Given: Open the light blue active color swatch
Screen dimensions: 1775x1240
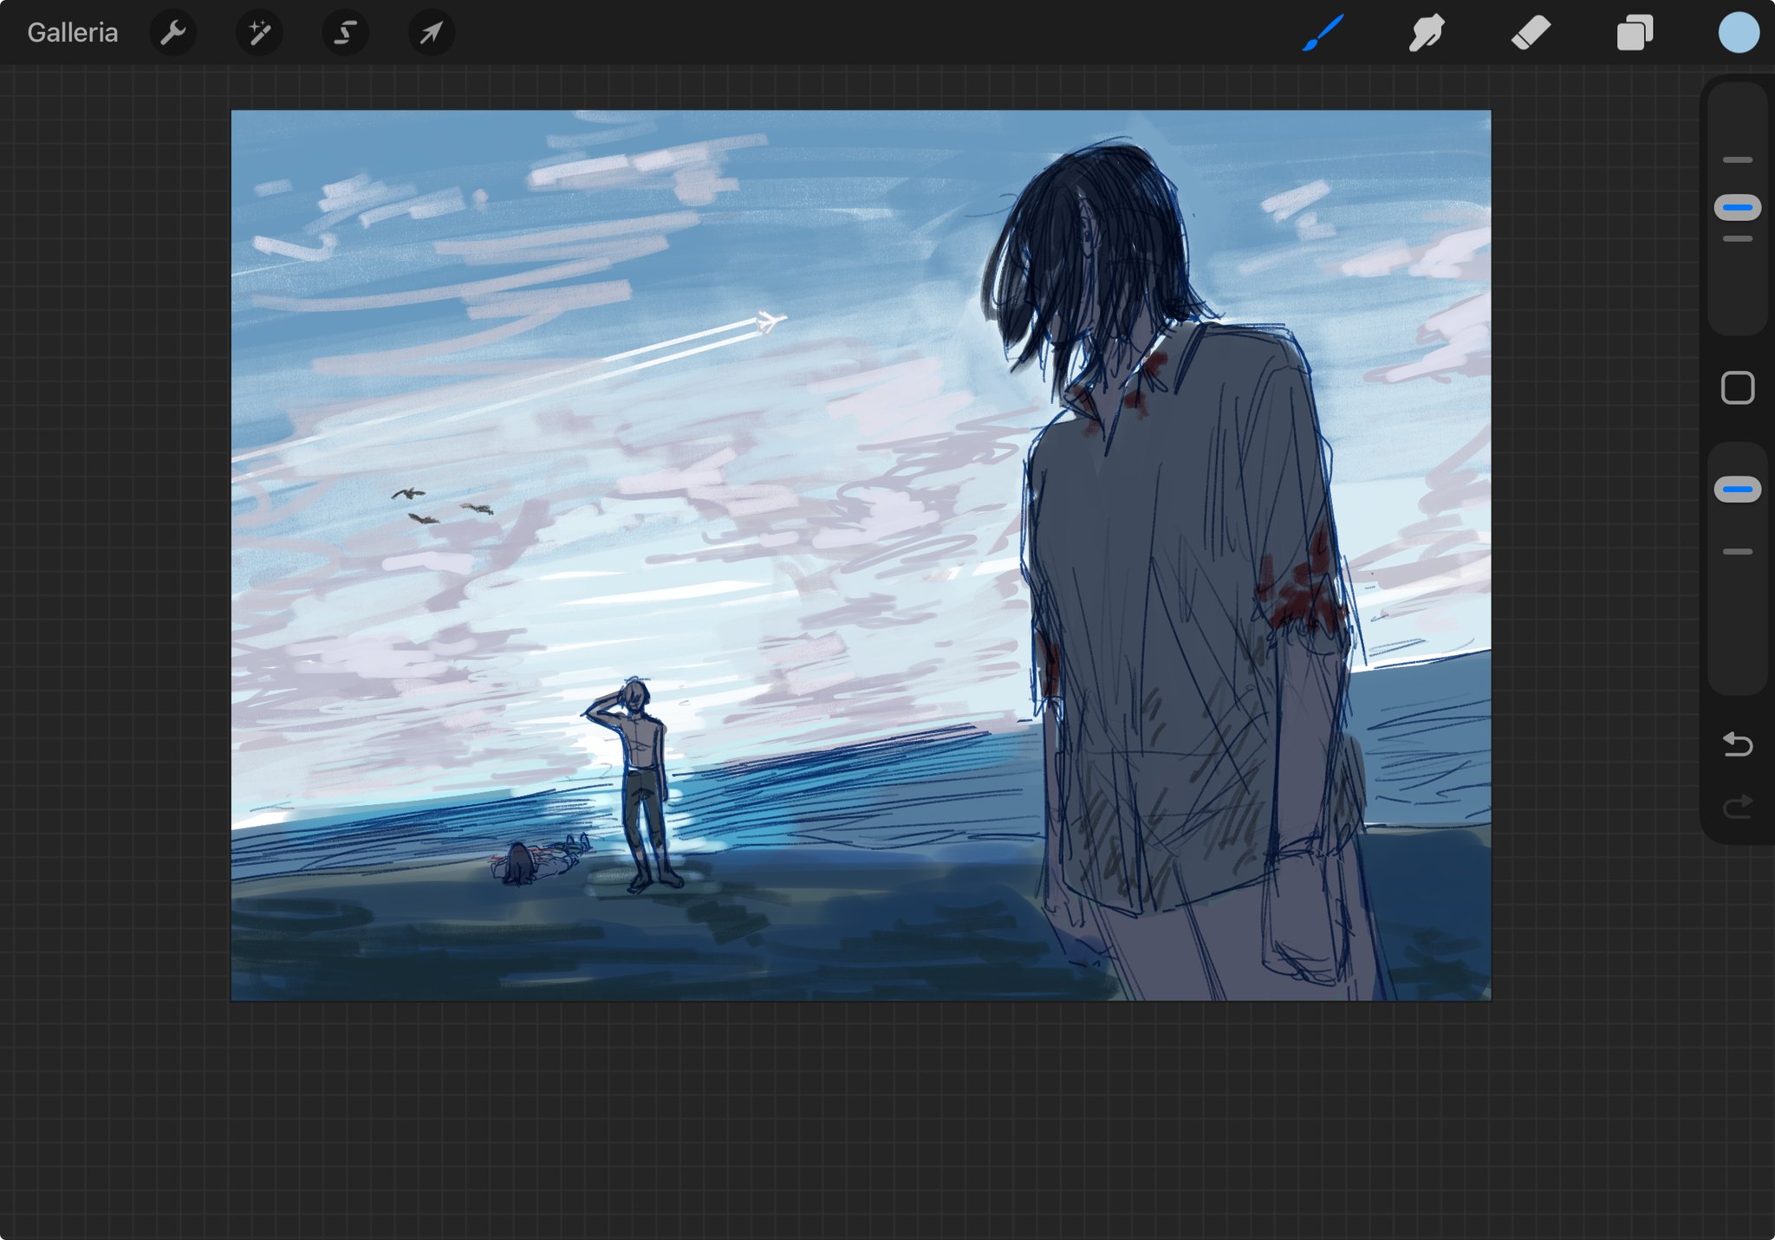Looking at the screenshot, I should click(1739, 33).
